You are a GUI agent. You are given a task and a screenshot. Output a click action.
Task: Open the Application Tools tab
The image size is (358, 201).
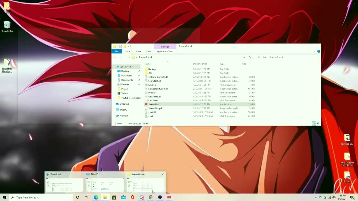(165, 51)
